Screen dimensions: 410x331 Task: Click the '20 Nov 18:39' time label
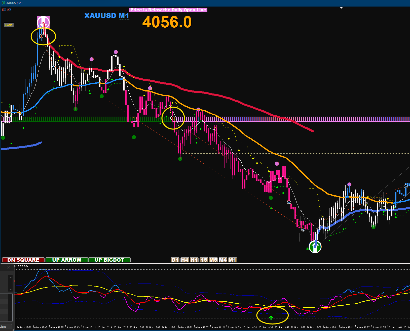[x=266, y=327]
